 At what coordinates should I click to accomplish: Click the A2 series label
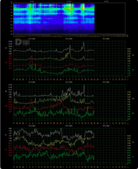click(x=133, y=55)
